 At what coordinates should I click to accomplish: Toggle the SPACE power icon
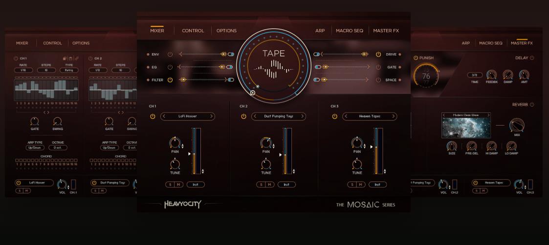tap(378, 80)
